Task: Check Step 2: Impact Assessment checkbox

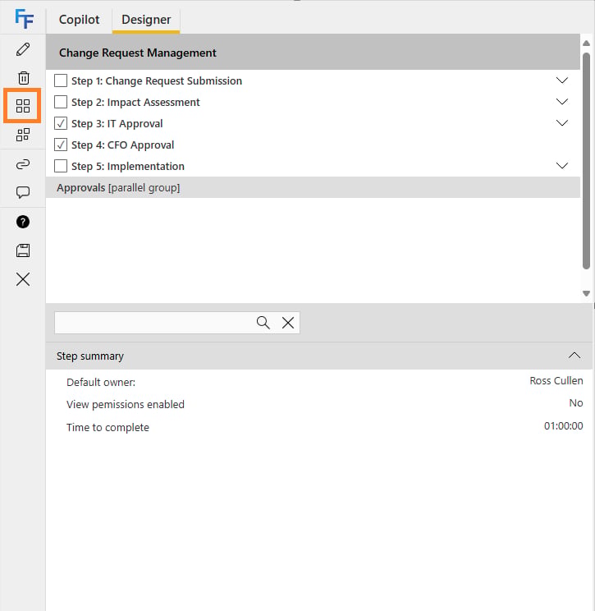Action: [x=61, y=102]
